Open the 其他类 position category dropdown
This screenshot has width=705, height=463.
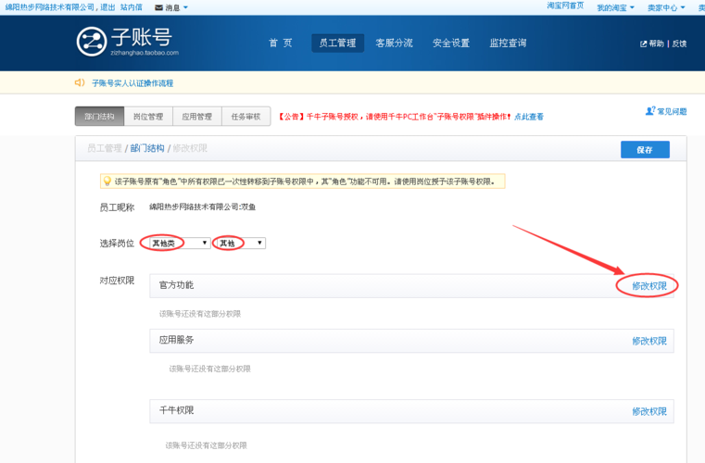(180, 244)
